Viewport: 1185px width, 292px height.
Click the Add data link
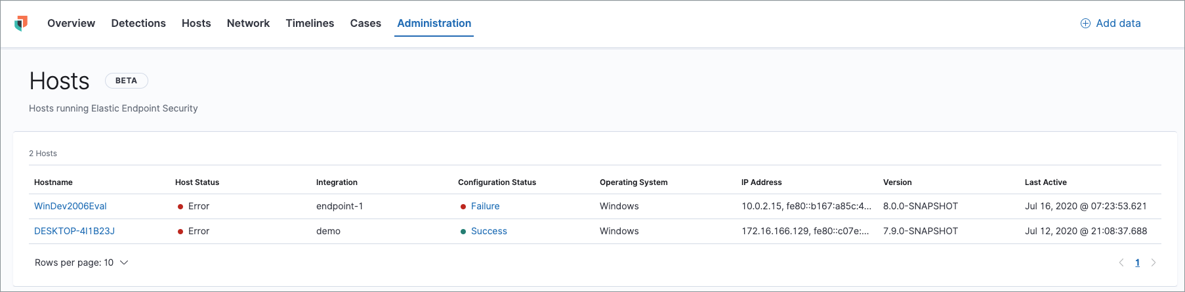(1118, 24)
